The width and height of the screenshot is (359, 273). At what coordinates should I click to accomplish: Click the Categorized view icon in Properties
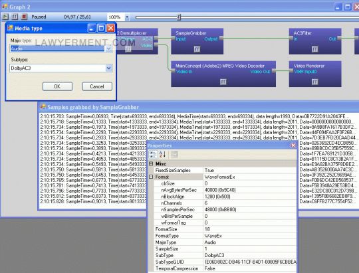tap(153, 155)
